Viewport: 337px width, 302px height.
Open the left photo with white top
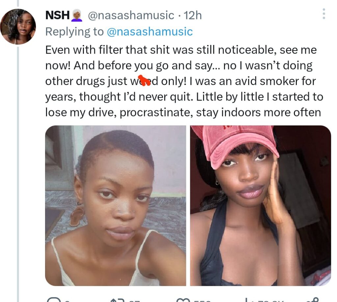click(116, 205)
